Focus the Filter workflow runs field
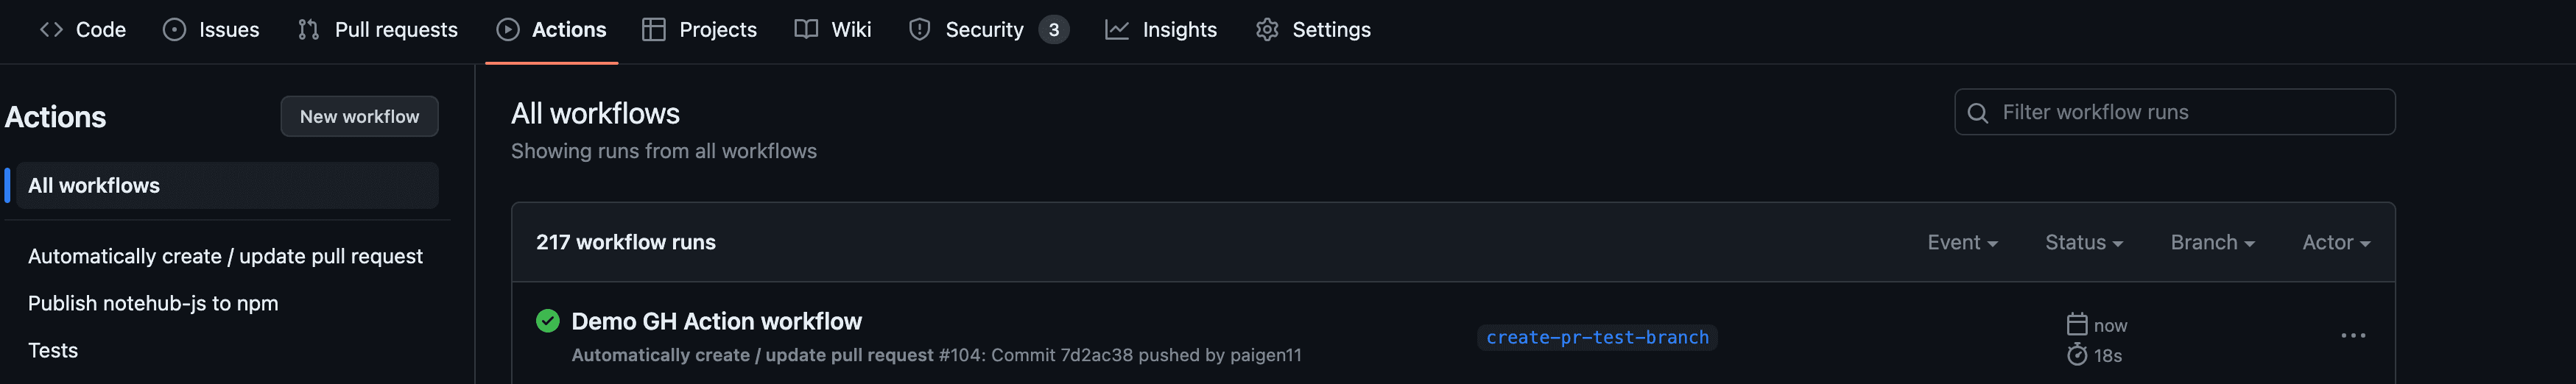 click(x=2174, y=112)
